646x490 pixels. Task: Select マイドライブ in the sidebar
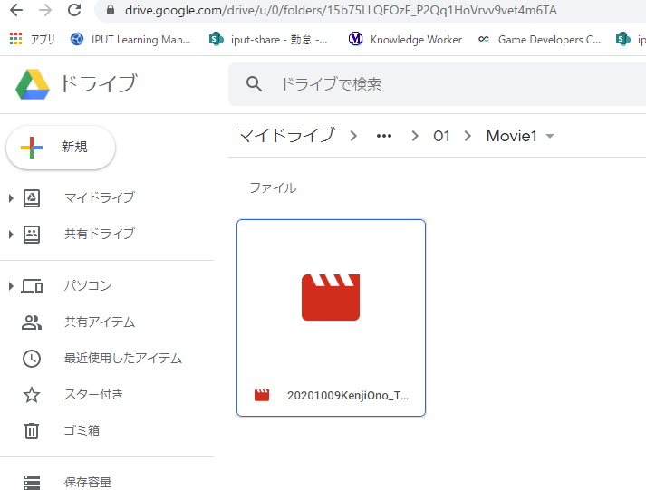click(100, 197)
